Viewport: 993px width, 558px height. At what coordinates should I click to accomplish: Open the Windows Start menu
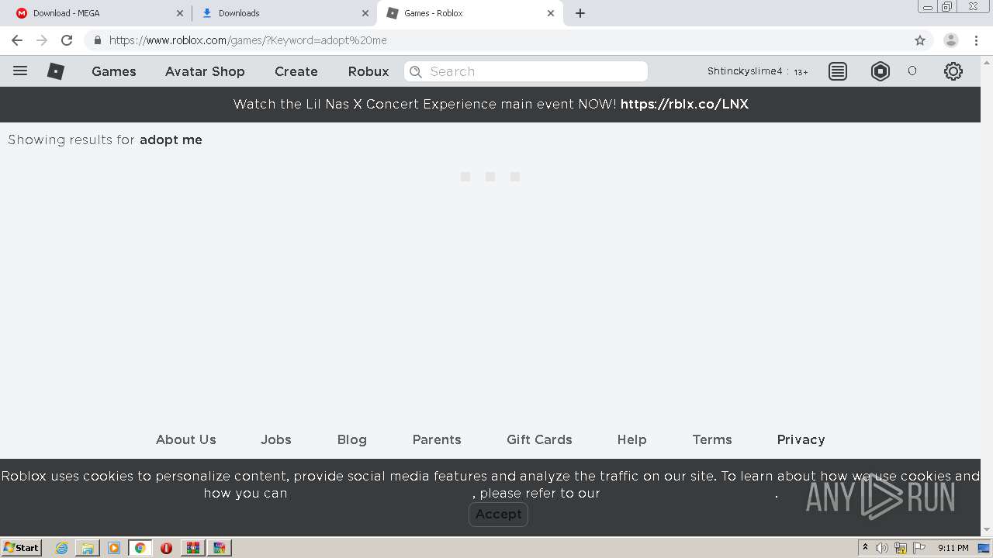[22, 547]
